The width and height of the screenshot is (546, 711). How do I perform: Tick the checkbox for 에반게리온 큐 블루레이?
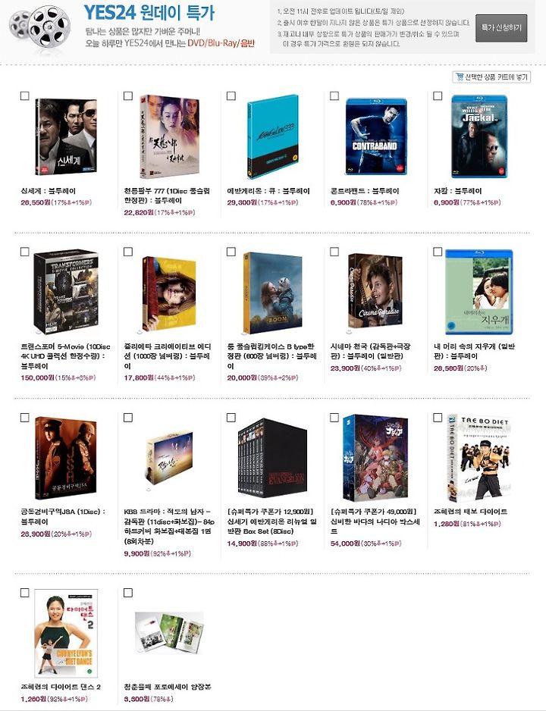coord(231,96)
